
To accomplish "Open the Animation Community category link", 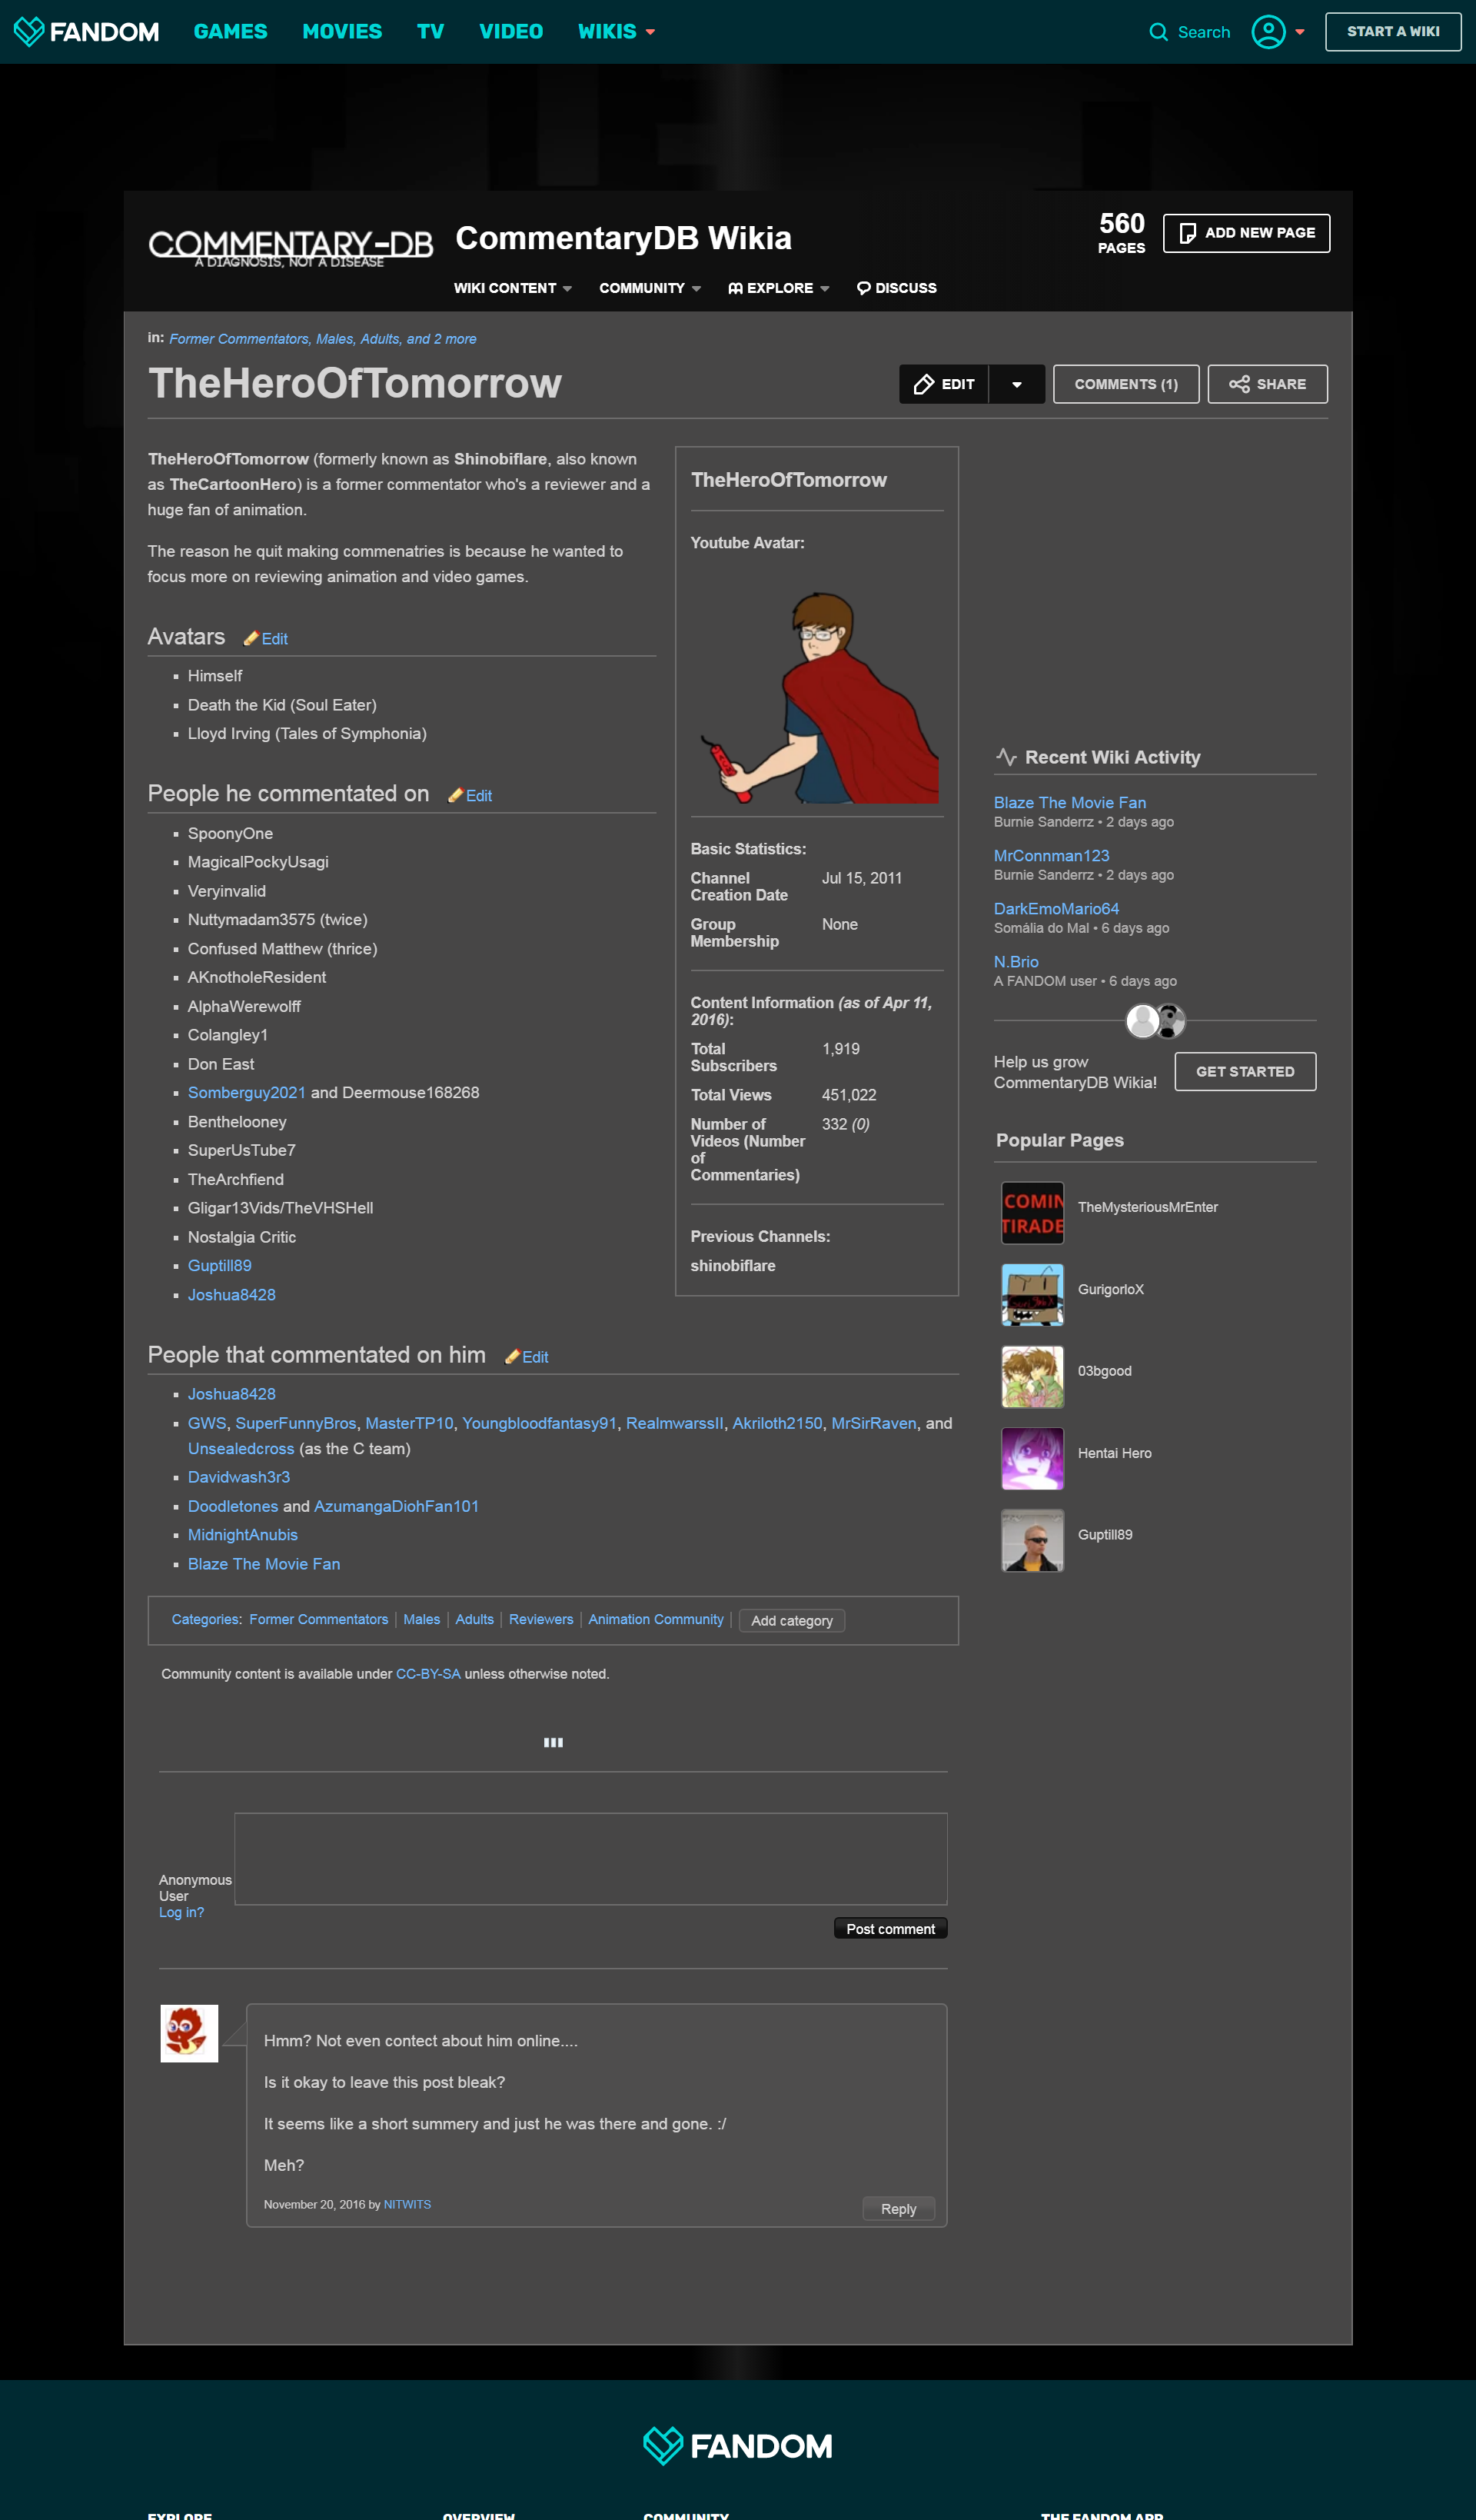I will pos(656,1620).
